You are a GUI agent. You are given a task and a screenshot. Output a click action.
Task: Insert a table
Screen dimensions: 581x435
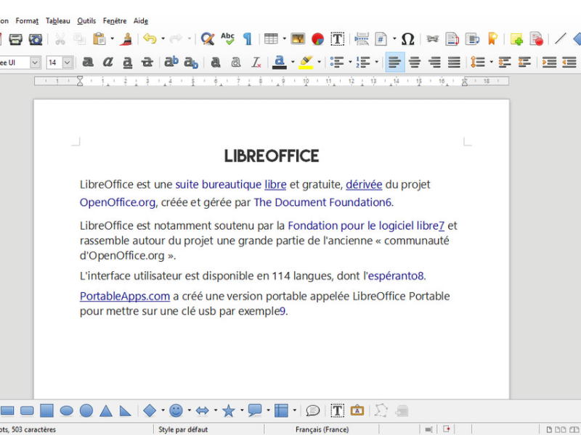point(271,39)
